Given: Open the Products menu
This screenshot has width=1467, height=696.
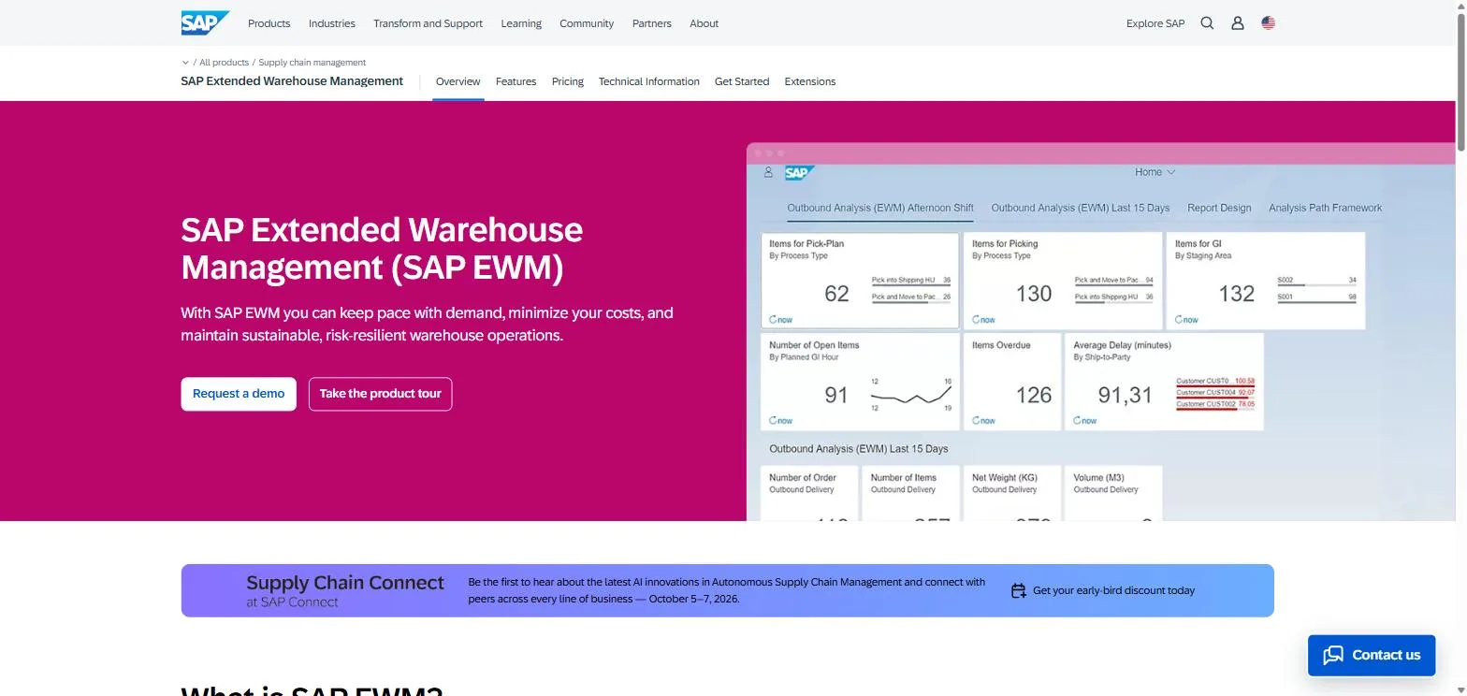Looking at the screenshot, I should click(269, 23).
